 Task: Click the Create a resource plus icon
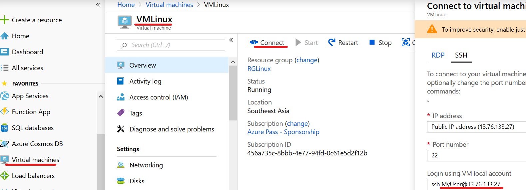4,20
